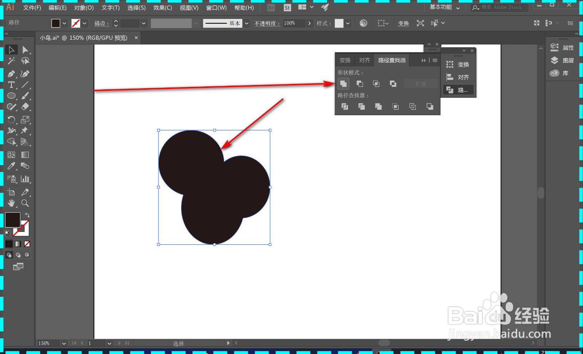Open the 150% zoom level dropdown

coord(64,343)
